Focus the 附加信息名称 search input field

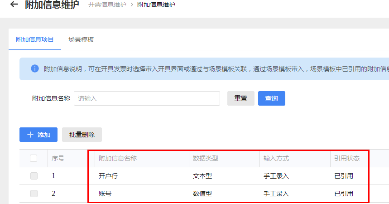click(x=147, y=98)
